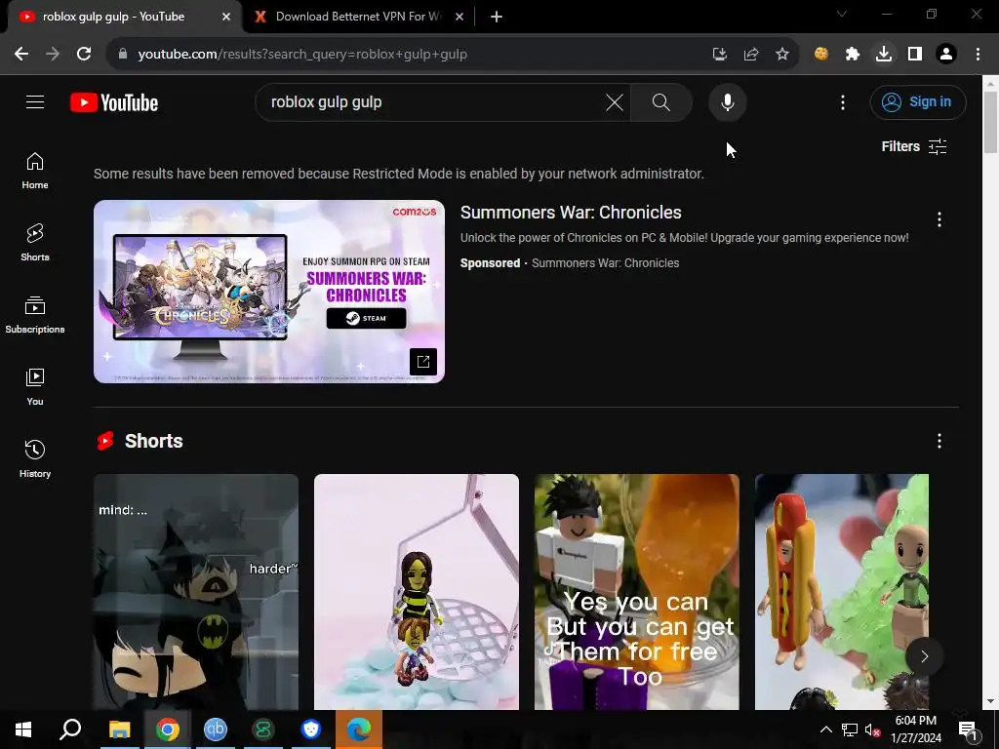Open History in the sidebar
The image size is (999, 749).
[x=35, y=458]
